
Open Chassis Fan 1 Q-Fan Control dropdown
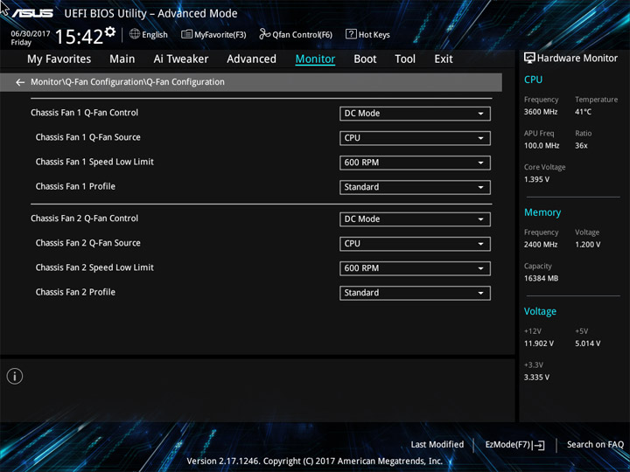(x=415, y=114)
